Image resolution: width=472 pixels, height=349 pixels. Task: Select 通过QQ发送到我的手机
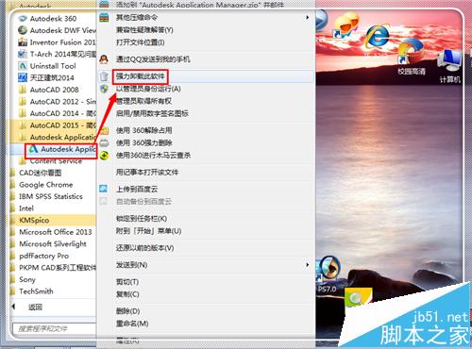pyautogui.click(x=206, y=59)
